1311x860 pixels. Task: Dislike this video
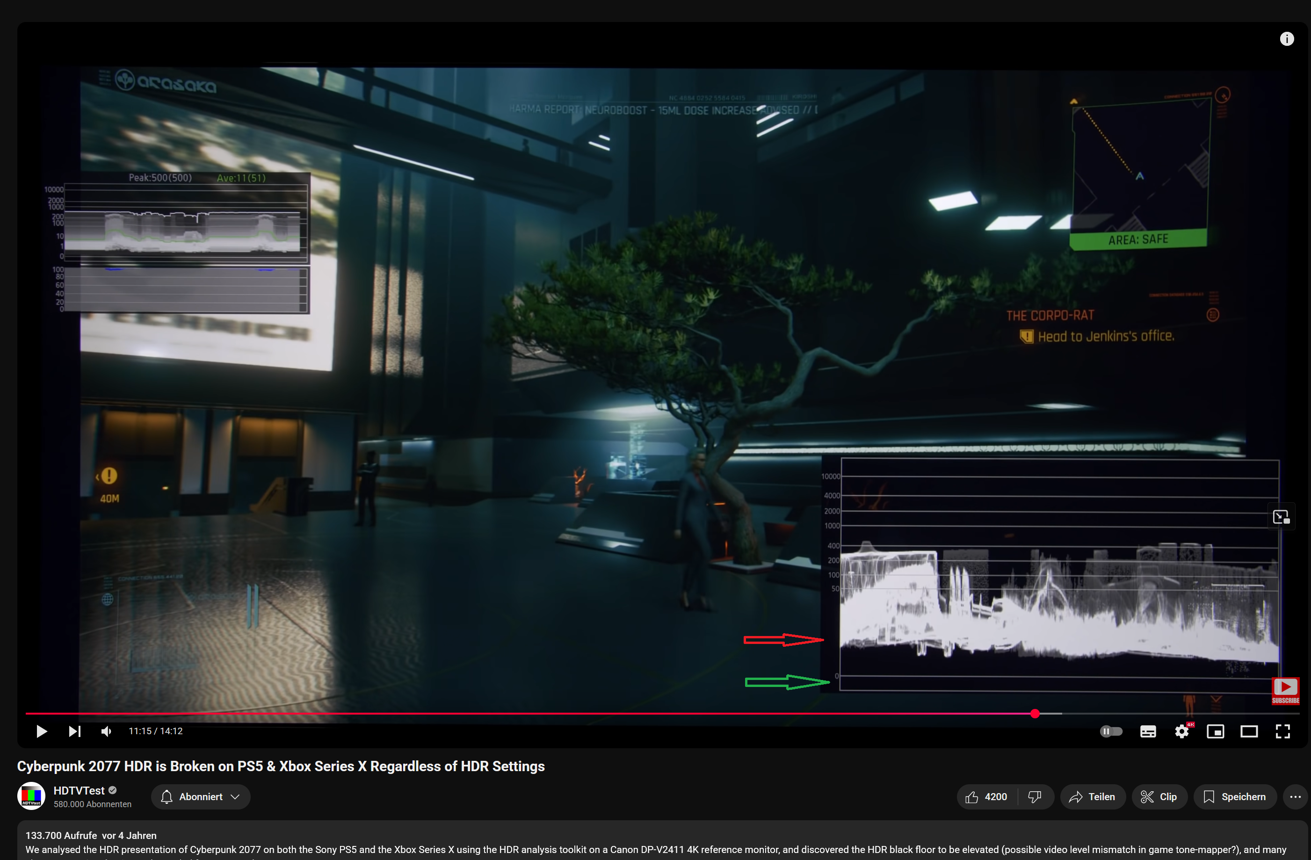1035,797
